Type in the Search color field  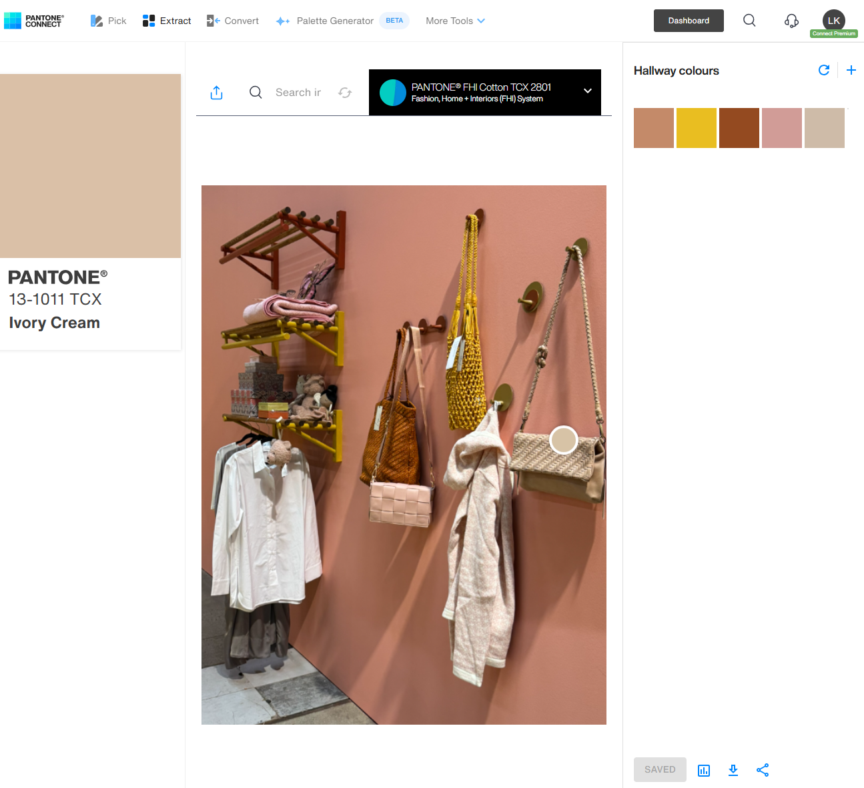coord(298,93)
